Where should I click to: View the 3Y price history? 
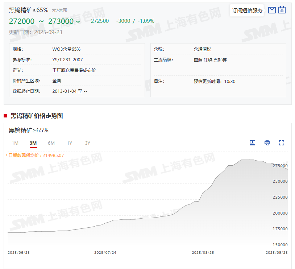pos(87,143)
